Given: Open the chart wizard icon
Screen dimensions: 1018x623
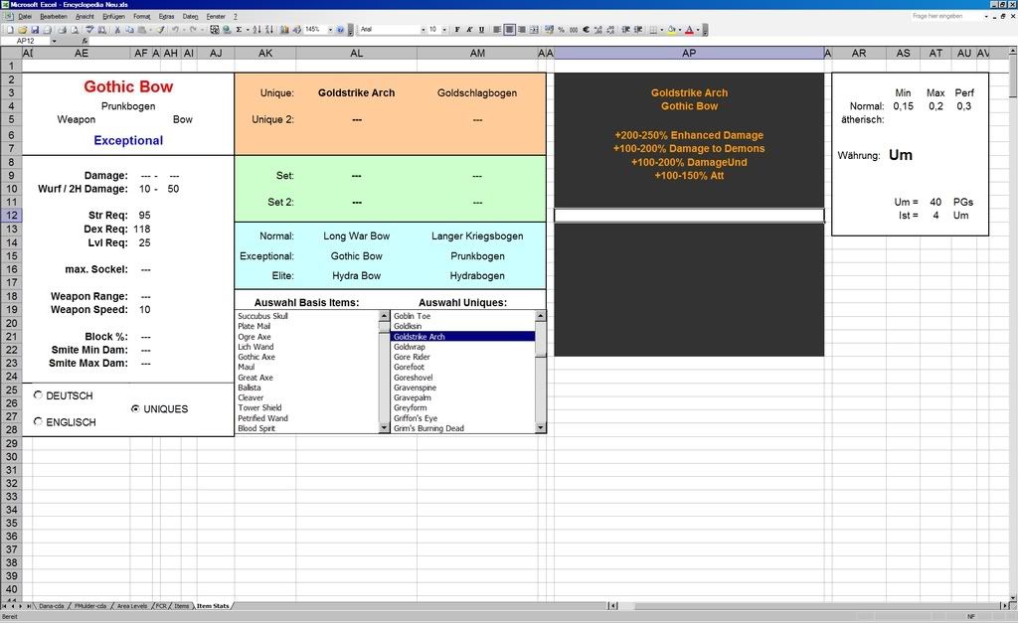Looking at the screenshot, I should click(285, 29).
